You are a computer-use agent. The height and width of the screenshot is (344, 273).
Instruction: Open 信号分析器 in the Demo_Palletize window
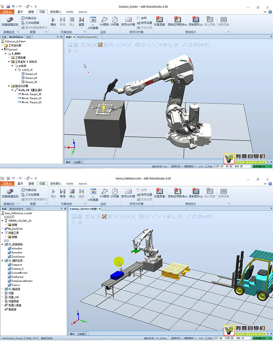coord(128,193)
